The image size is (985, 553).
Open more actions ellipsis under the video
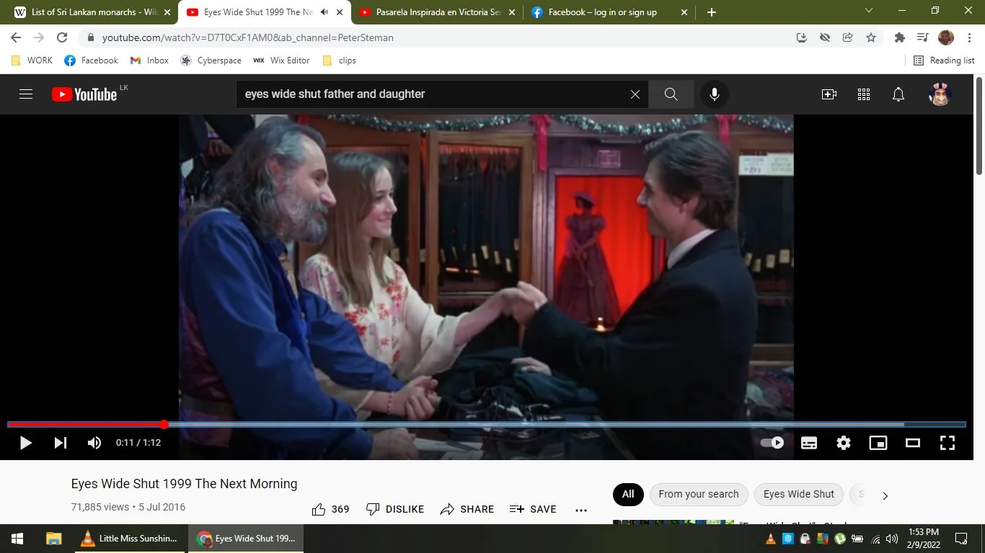pos(581,509)
